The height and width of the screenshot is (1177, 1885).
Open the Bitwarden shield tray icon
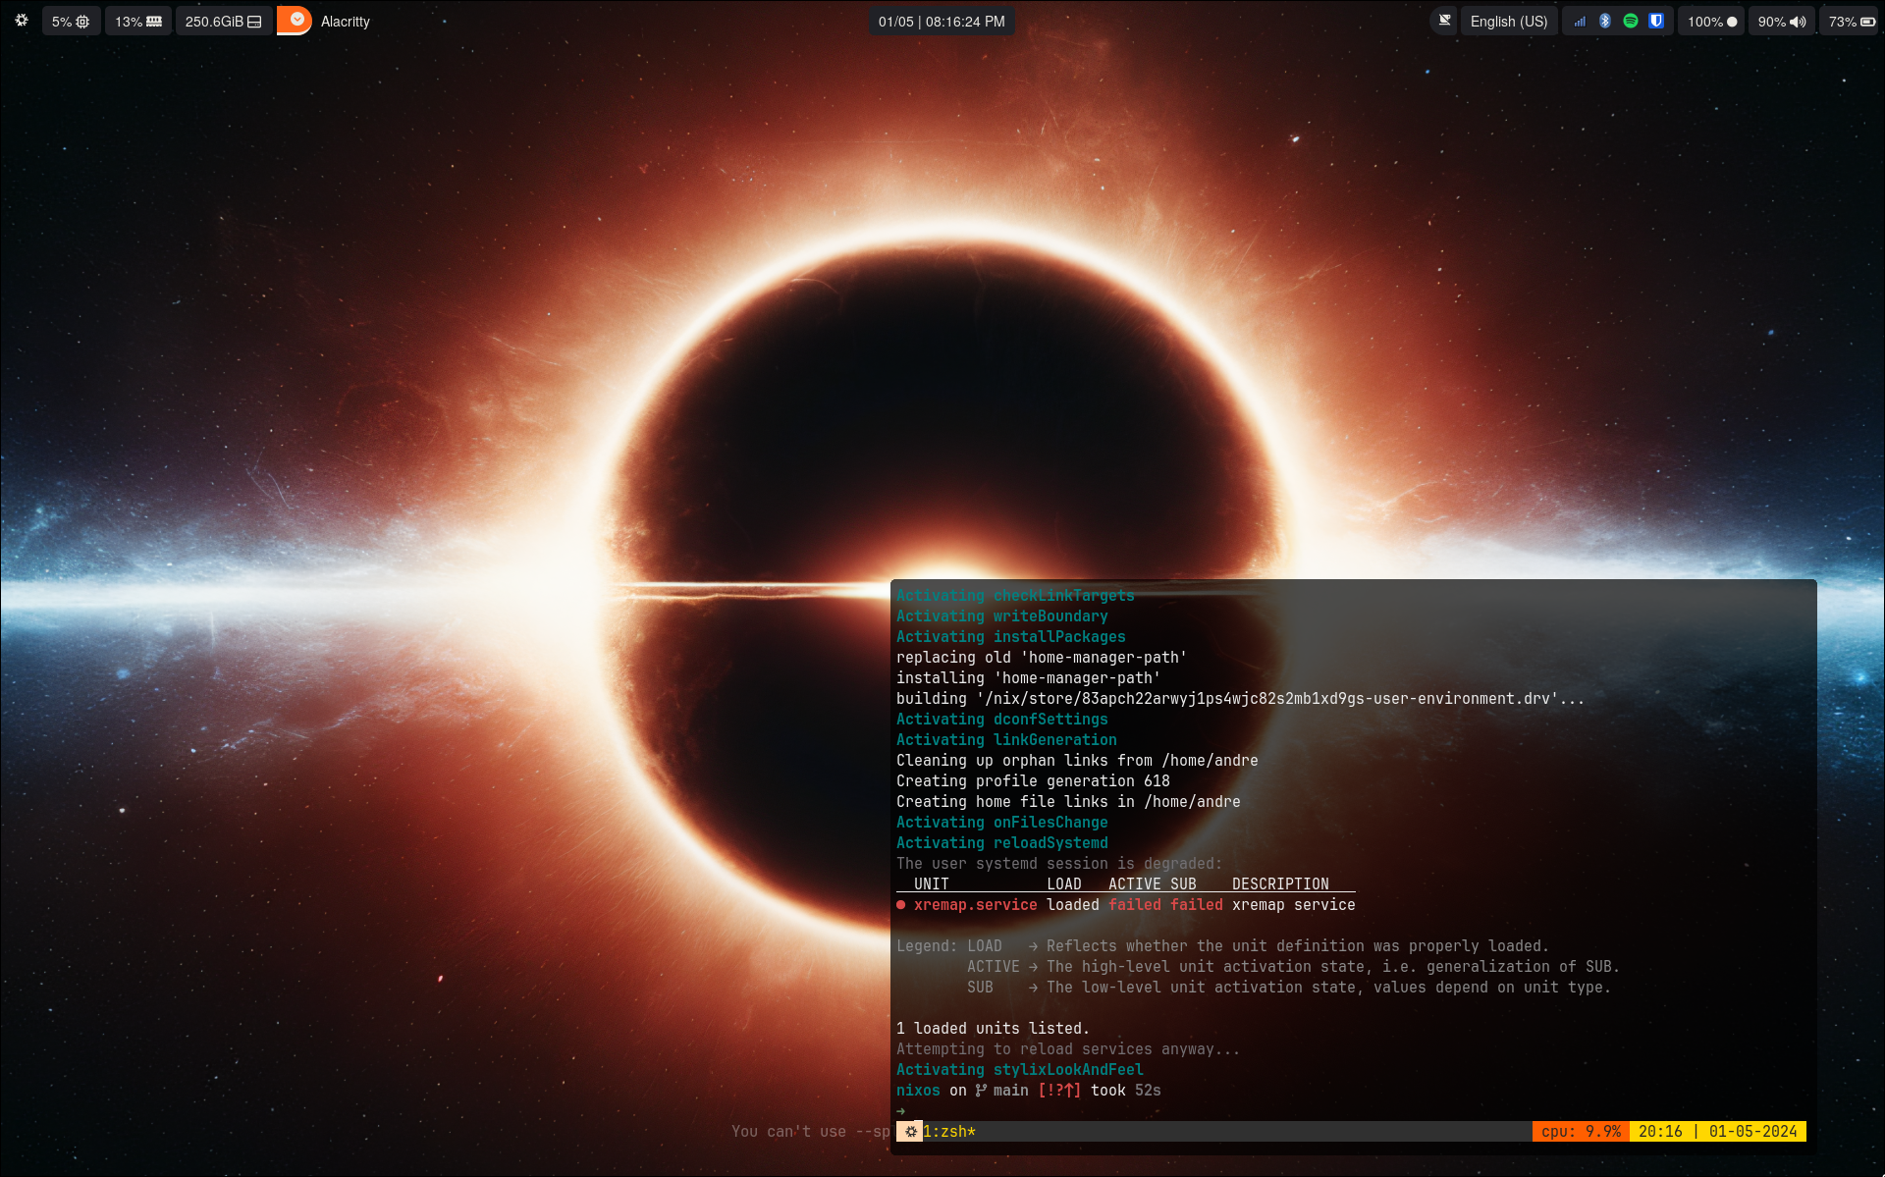[x=1656, y=22]
